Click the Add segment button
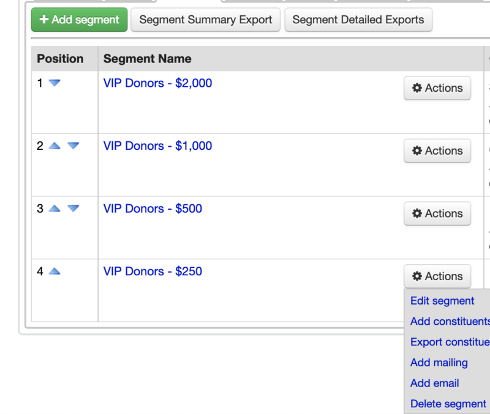The image size is (490, 414). point(79,20)
